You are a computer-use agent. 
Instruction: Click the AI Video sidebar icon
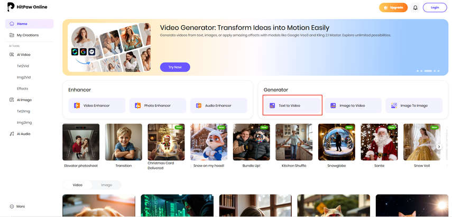tap(12, 55)
